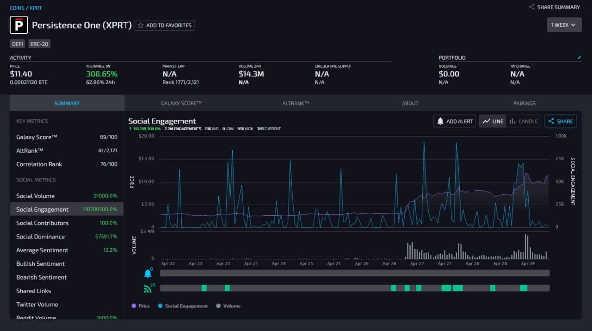This screenshot has width=592, height=331.
Task: Click the green news feed RSS icon
Action: point(148,289)
